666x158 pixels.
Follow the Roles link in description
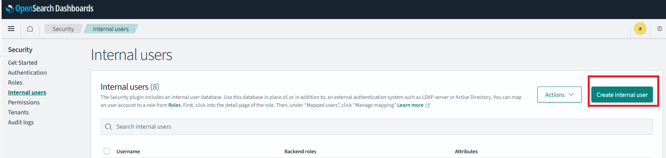pos(174,105)
